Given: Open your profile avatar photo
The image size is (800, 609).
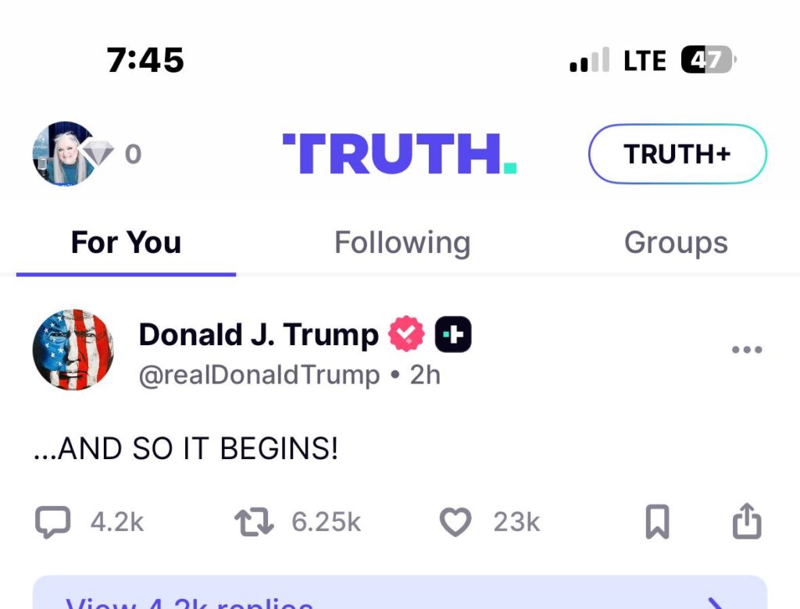Looking at the screenshot, I should point(64,153).
